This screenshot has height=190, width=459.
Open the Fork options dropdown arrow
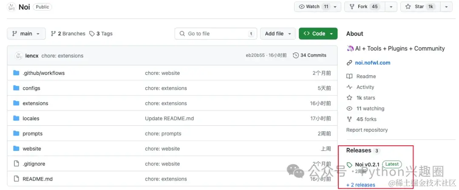click(x=391, y=7)
